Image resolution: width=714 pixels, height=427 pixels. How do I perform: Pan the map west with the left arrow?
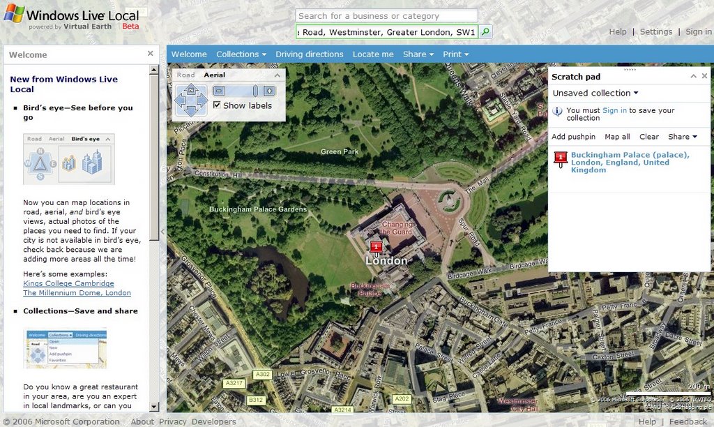point(181,100)
